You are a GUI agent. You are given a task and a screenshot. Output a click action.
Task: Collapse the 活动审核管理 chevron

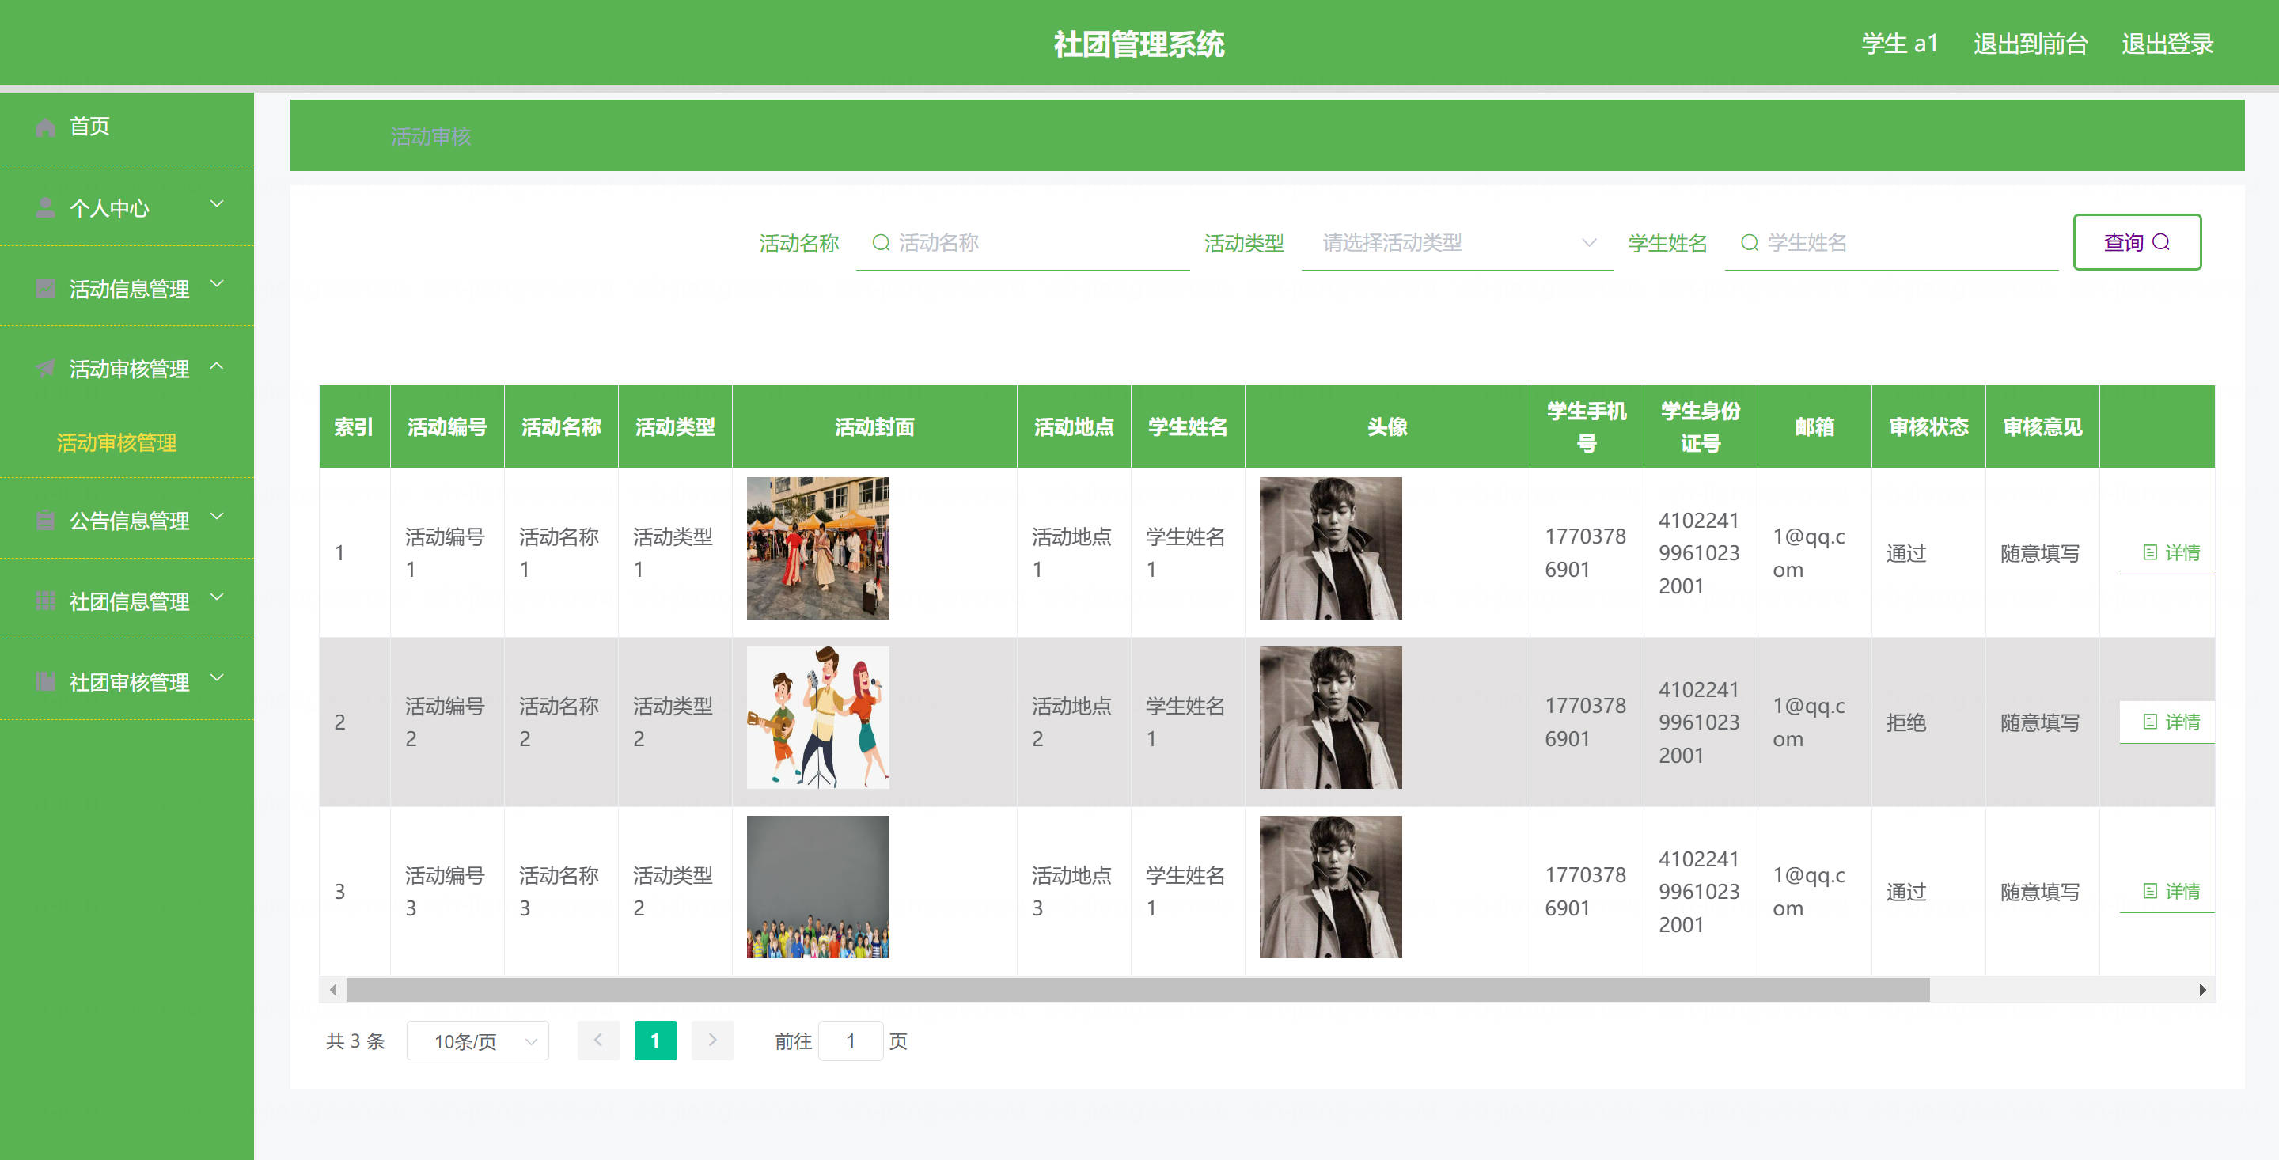tap(217, 365)
